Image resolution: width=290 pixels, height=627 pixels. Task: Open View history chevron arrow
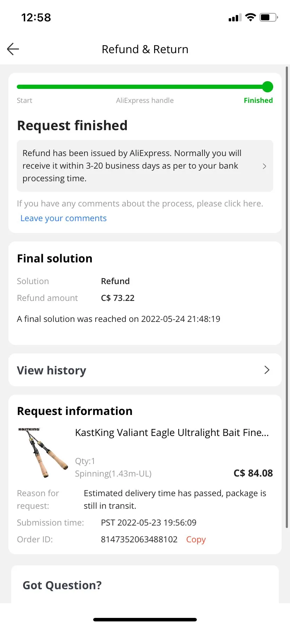pos(267,370)
